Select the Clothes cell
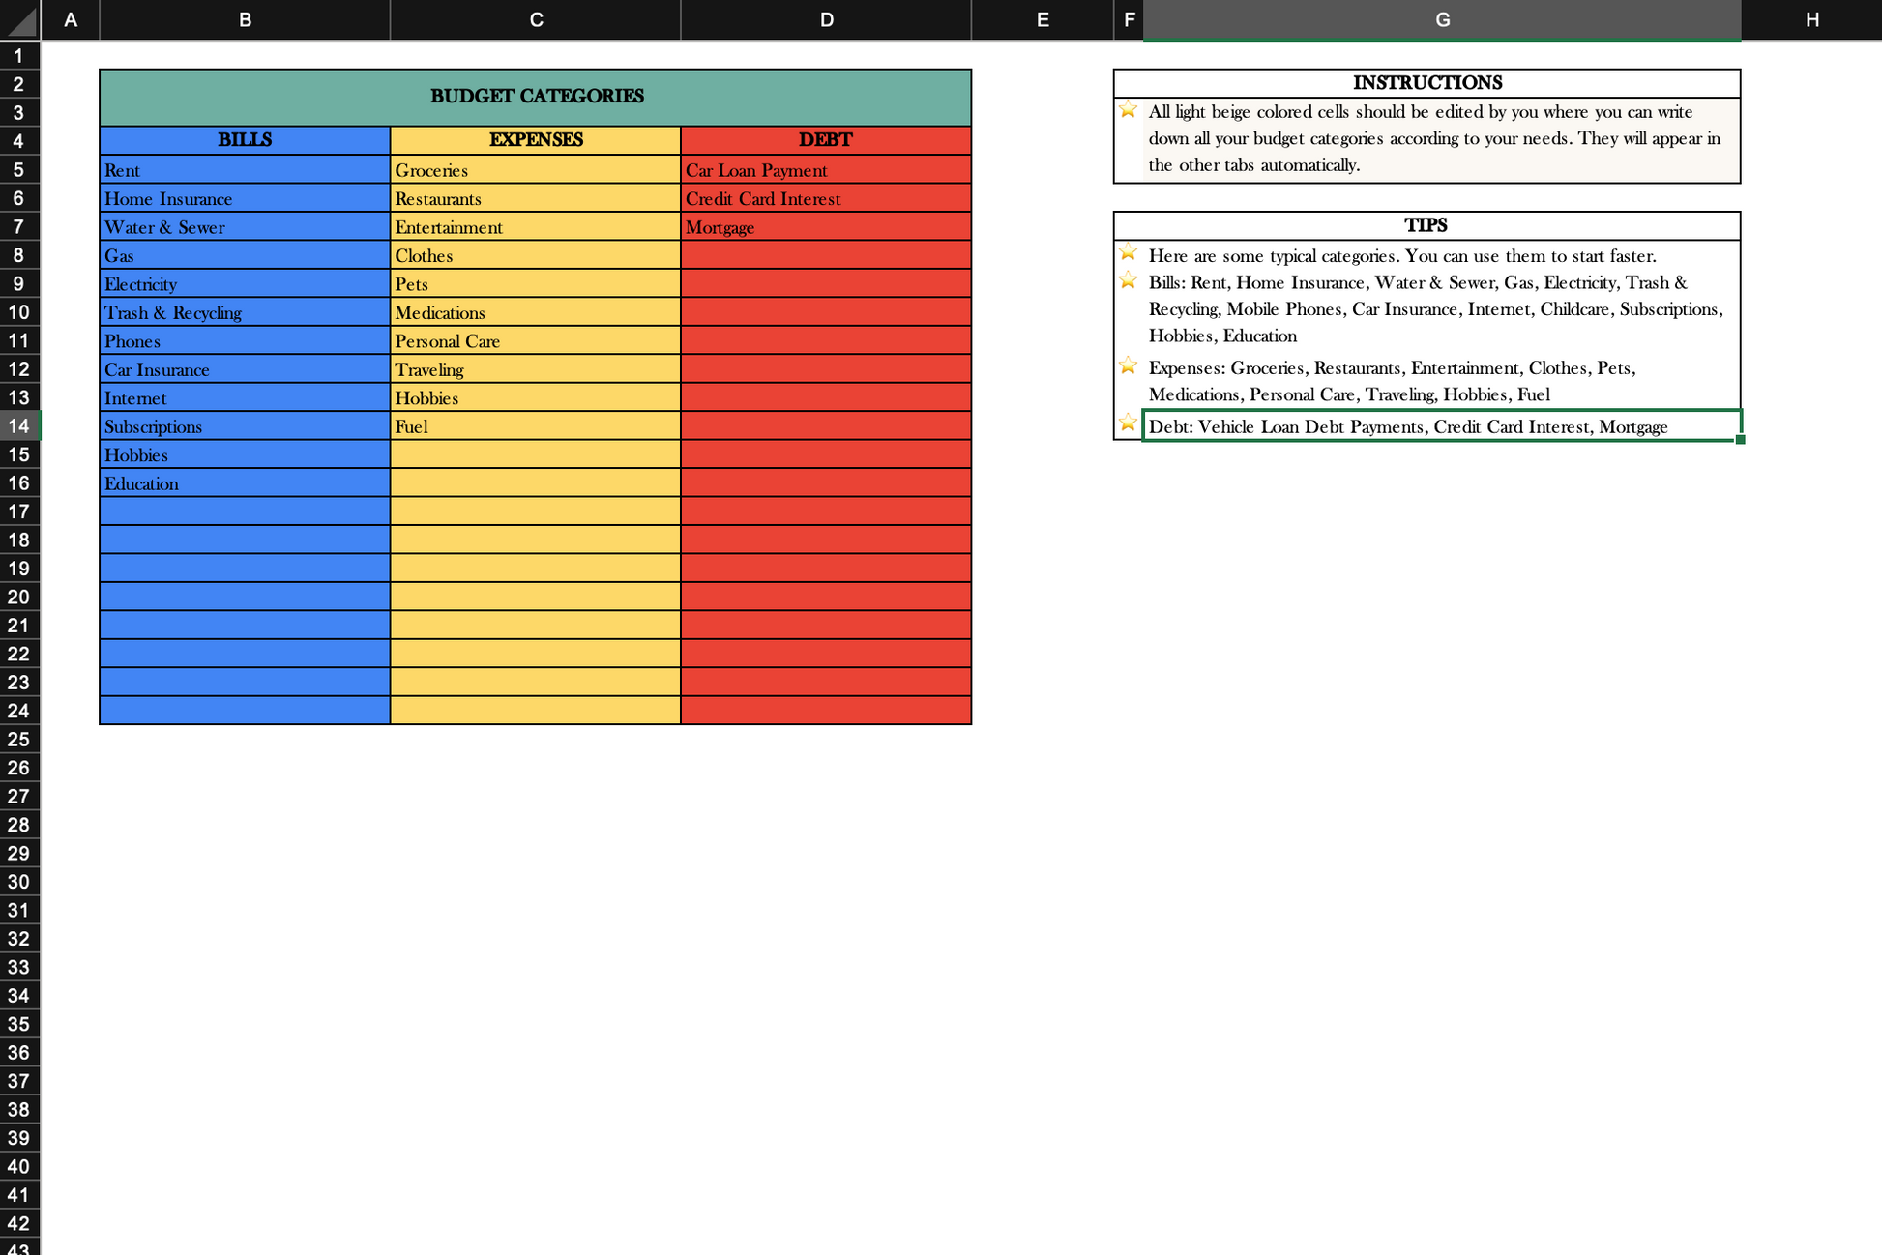The height and width of the screenshot is (1255, 1882). click(536, 255)
